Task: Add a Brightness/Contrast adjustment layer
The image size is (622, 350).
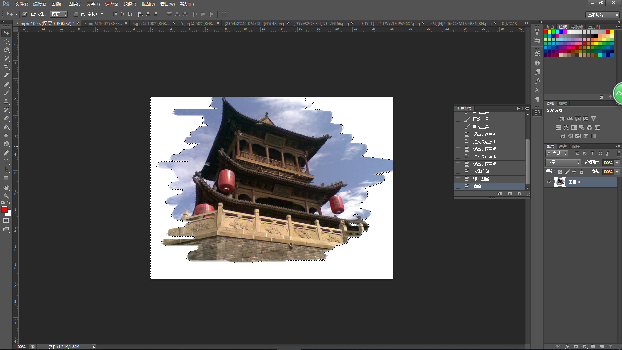Action: [x=562, y=119]
